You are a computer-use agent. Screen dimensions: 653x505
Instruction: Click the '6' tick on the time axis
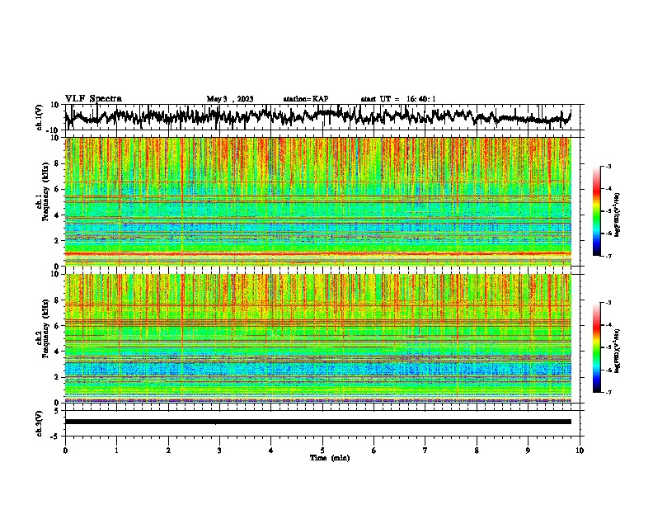(x=374, y=451)
